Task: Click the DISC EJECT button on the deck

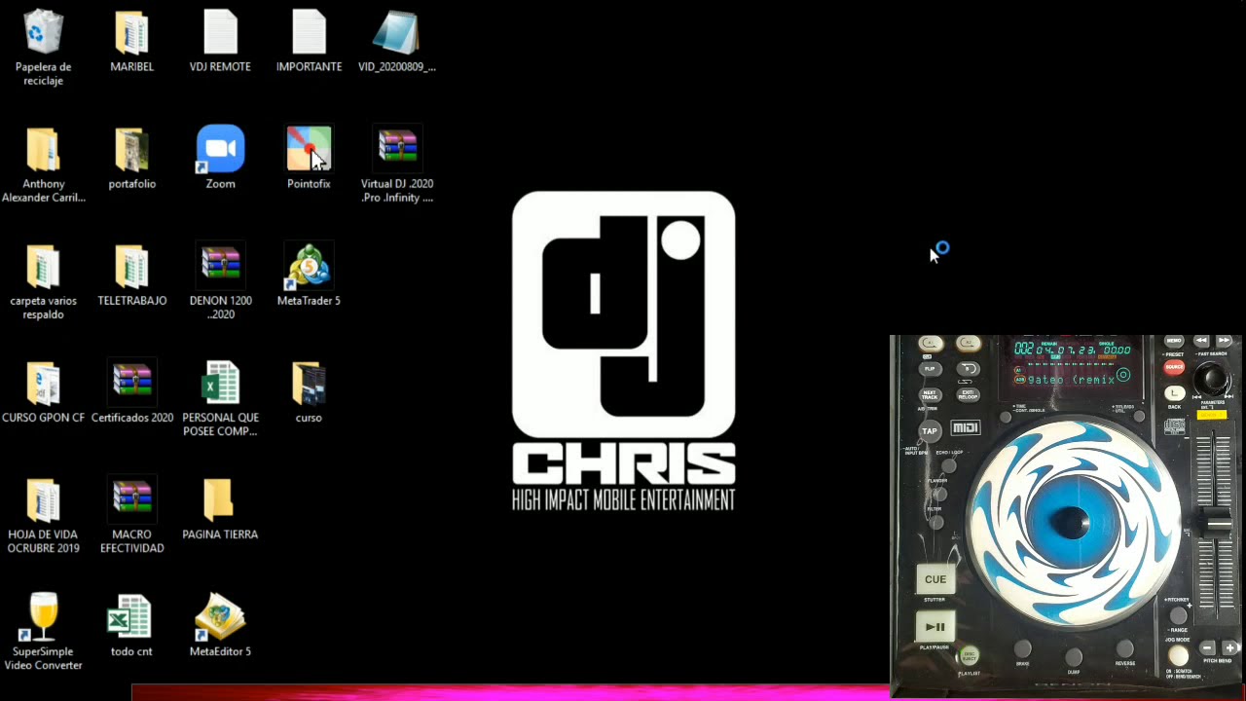Action: point(969,656)
